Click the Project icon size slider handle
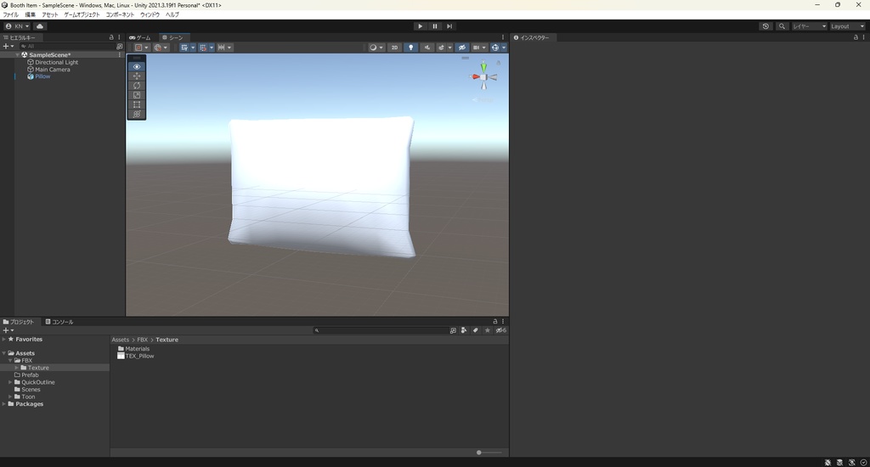Screen dimensions: 870x467 coord(479,453)
